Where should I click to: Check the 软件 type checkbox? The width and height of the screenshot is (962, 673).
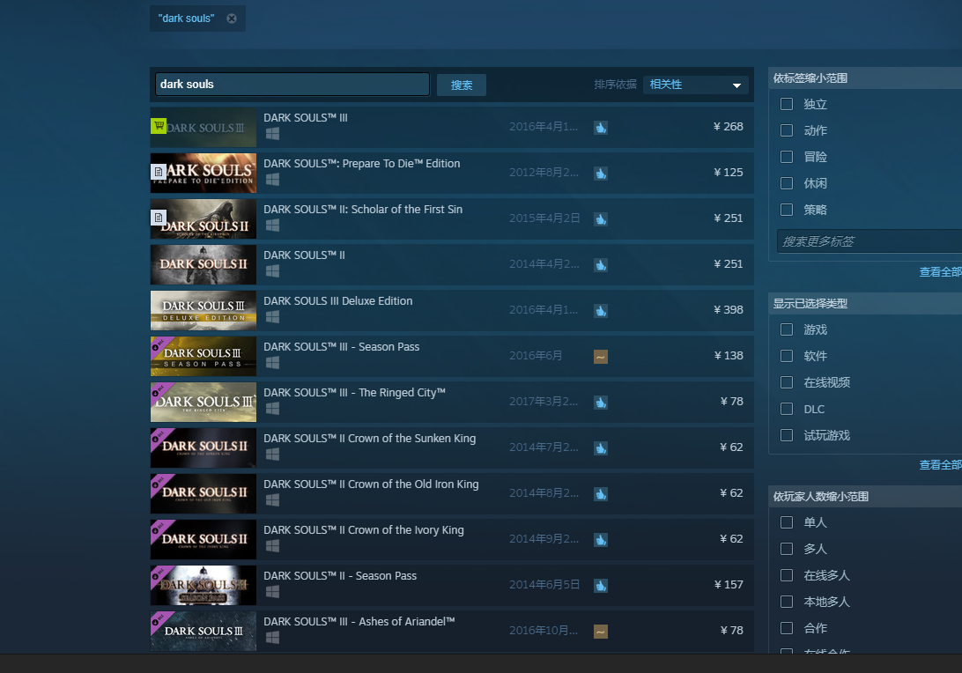pos(787,356)
